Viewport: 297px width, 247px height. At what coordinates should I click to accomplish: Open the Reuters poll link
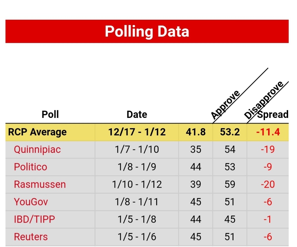coord(31,237)
